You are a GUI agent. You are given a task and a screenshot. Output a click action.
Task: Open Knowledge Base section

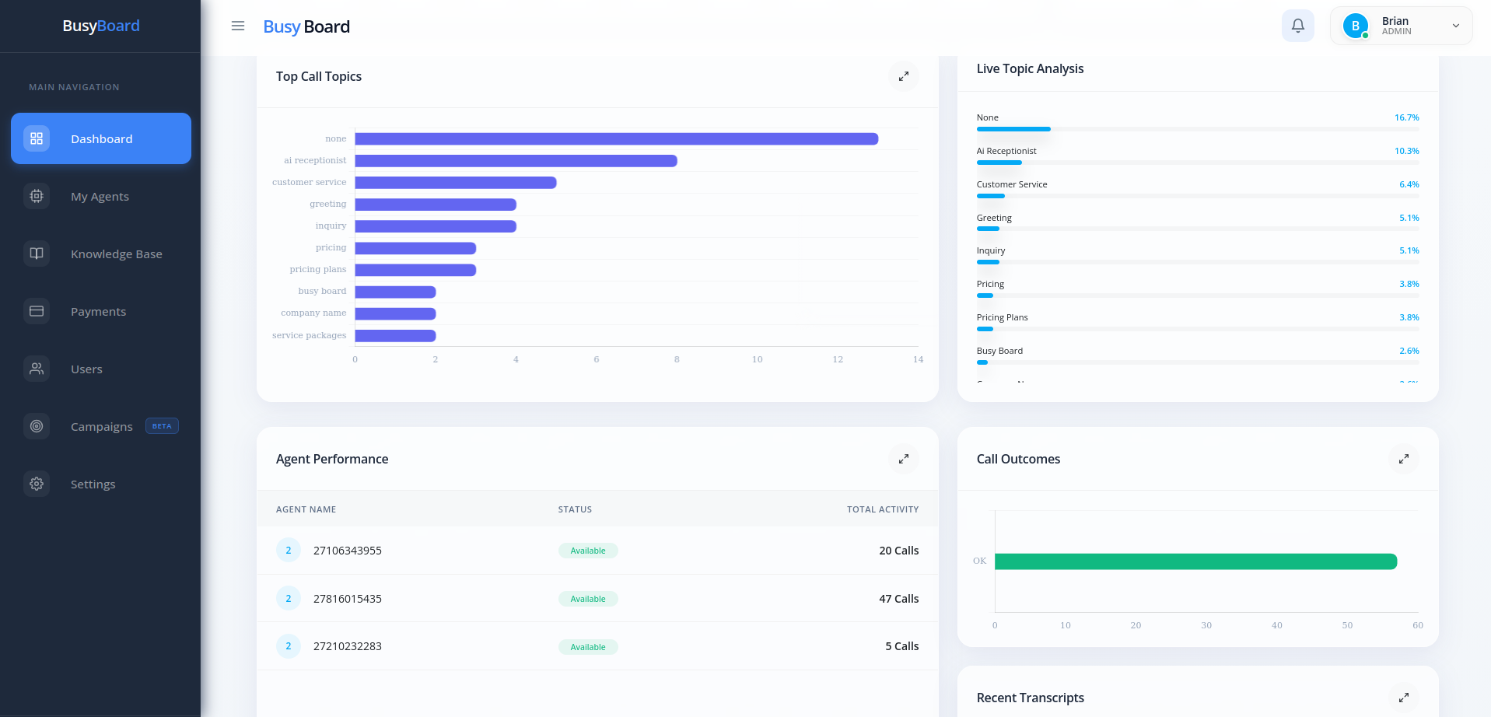pyautogui.click(x=101, y=254)
